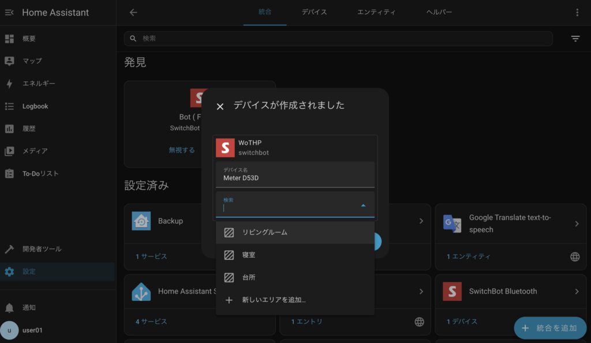This screenshot has width=591, height=343.
Task: Open 通知 notifications panel
Action: point(57,308)
